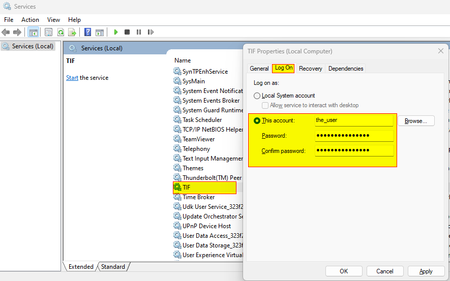Click the Apply button
This screenshot has height=281, width=450.
426,271
